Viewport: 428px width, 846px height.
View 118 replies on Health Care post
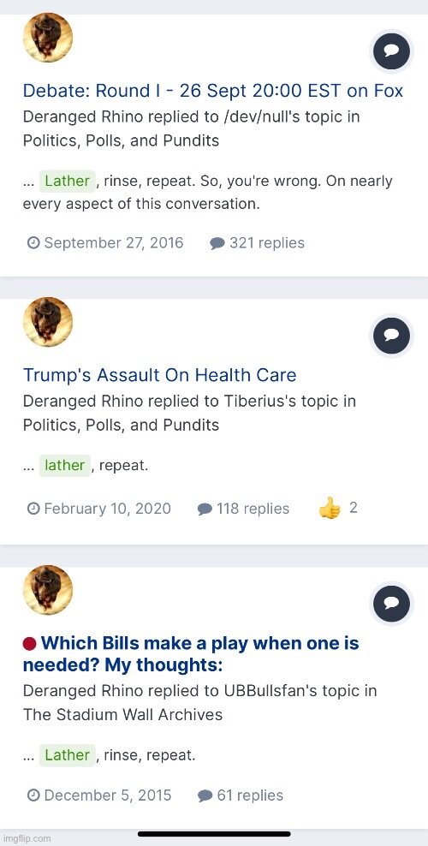coord(244,509)
